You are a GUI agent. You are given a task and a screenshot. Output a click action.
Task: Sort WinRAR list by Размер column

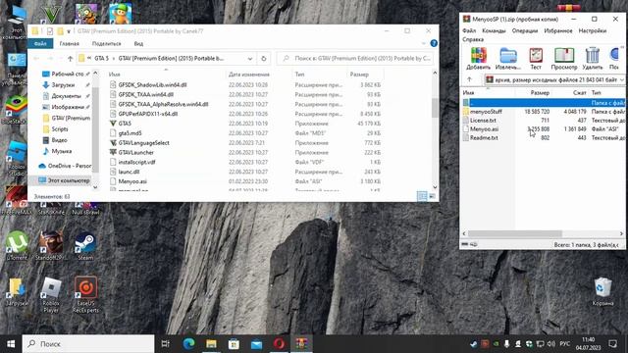pos(540,92)
